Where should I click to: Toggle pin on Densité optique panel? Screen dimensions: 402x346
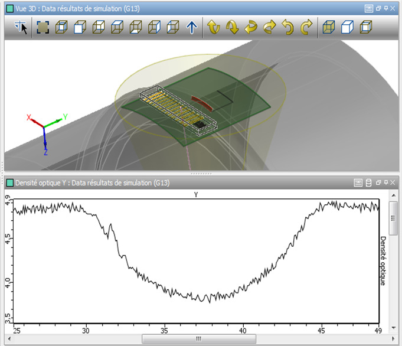(386, 182)
